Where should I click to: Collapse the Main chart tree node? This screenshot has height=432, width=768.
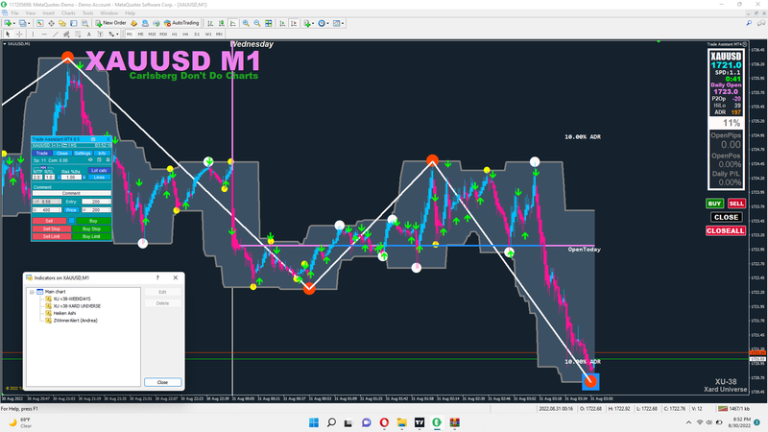pos(32,292)
